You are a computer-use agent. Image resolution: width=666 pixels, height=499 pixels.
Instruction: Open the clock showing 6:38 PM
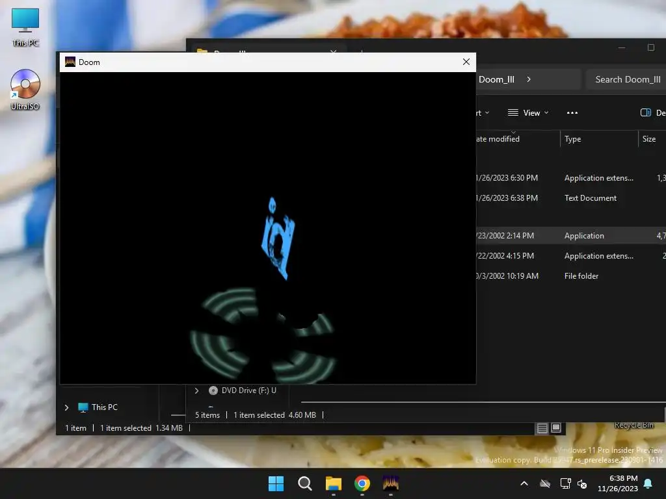tap(618, 483)
